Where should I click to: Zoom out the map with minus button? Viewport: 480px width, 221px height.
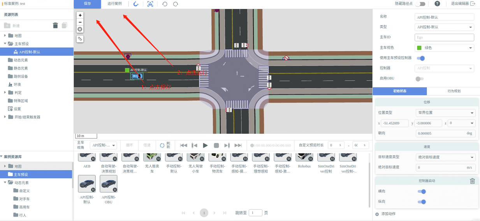(x=80, y=22)
